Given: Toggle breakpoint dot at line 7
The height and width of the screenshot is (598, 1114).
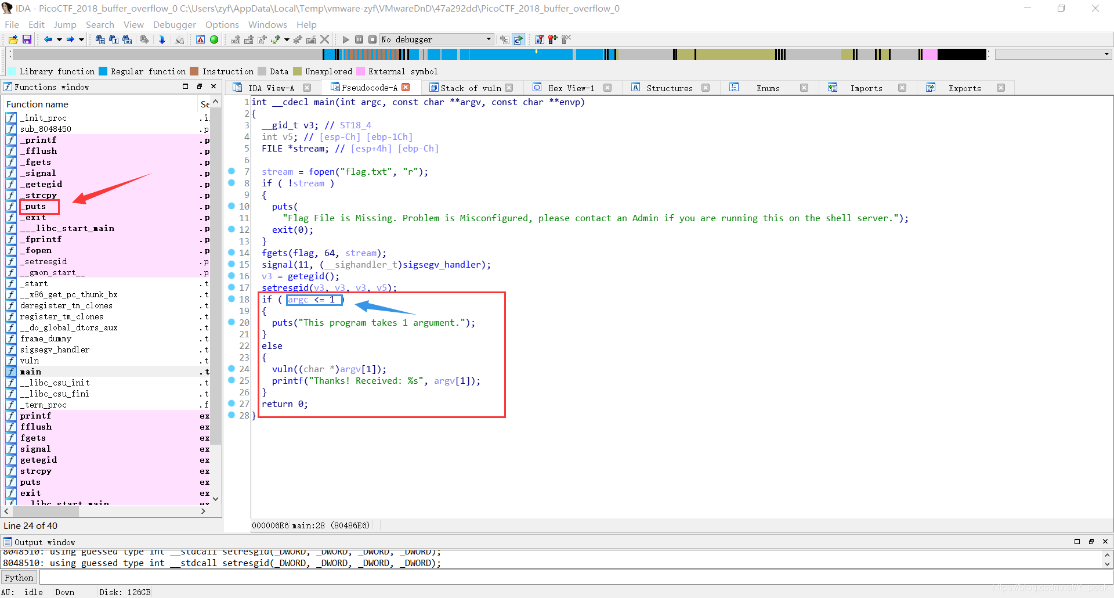Looking at the screenshot, I should pos(232,171).
